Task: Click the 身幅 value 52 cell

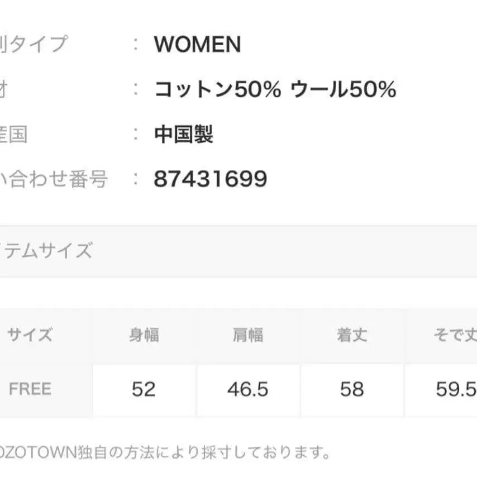Action: click(144, 389)
